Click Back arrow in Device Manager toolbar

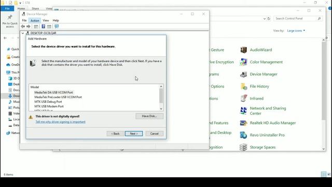23,26
